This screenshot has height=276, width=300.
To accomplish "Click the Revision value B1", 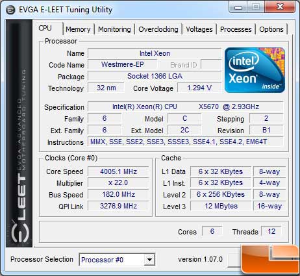I will click(x=266, y=130).
